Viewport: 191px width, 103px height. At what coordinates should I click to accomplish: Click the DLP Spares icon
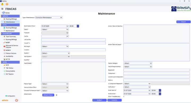point(5,74)
